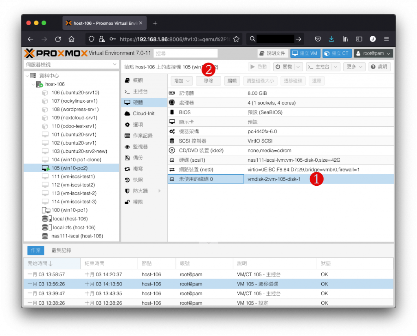Select 104 (win10-pc1-clone) VM
417x336 pixels.
(71, 160)
